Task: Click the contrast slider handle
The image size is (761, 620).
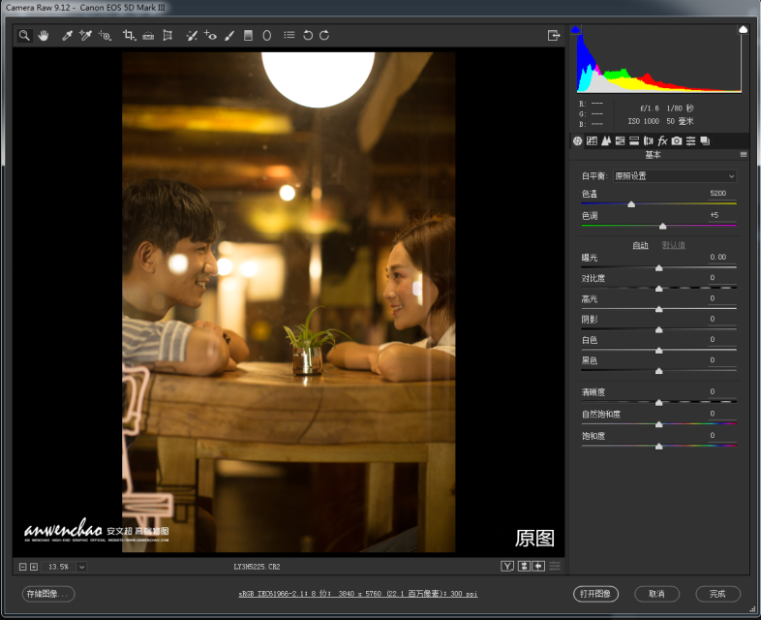Action: [658, 289]
